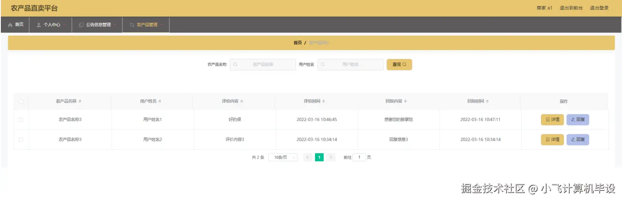This screenshot has width=622, height=201.
Task: Open the 10条/页 page size dropdown
Action: pyautogui.click(x=283, y=157)
